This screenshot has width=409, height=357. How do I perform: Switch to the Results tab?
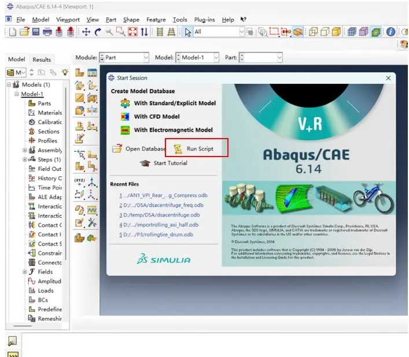[x=42, y=59]
